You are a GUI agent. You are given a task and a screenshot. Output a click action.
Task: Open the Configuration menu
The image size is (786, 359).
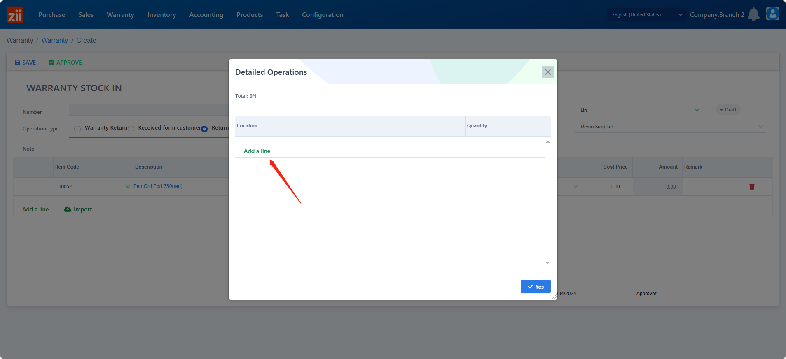[x=323, y=14]
